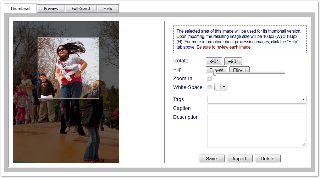Image resolution: width=320 pixels, height=178 pixels.
Task: Open the White-Space color picker dropdown
Action: [x=221, y=87]
